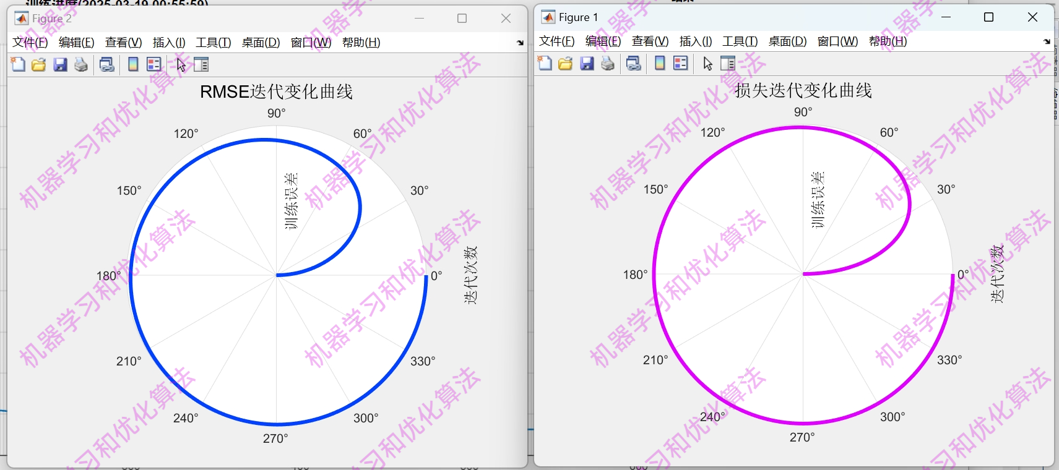Minimize the Figure 1 window
Viewport: 1059px width, 470px height.
coord(946,17)
